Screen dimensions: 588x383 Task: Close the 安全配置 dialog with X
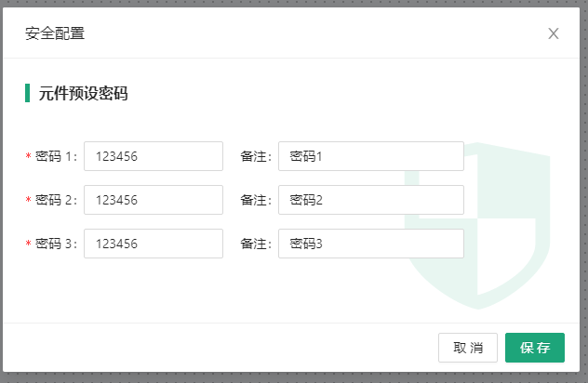553,34
